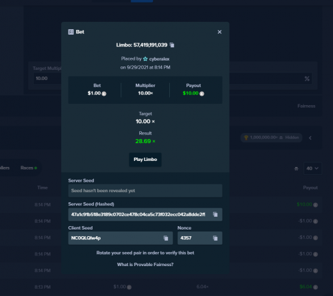Toggle the hidden-user icon beside 40 dropdown
Image resolution: width=333 pixels, height=296 pixels.
coord(296,169)
